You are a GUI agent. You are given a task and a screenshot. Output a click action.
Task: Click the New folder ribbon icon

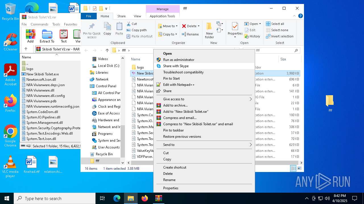click(209, 30)
